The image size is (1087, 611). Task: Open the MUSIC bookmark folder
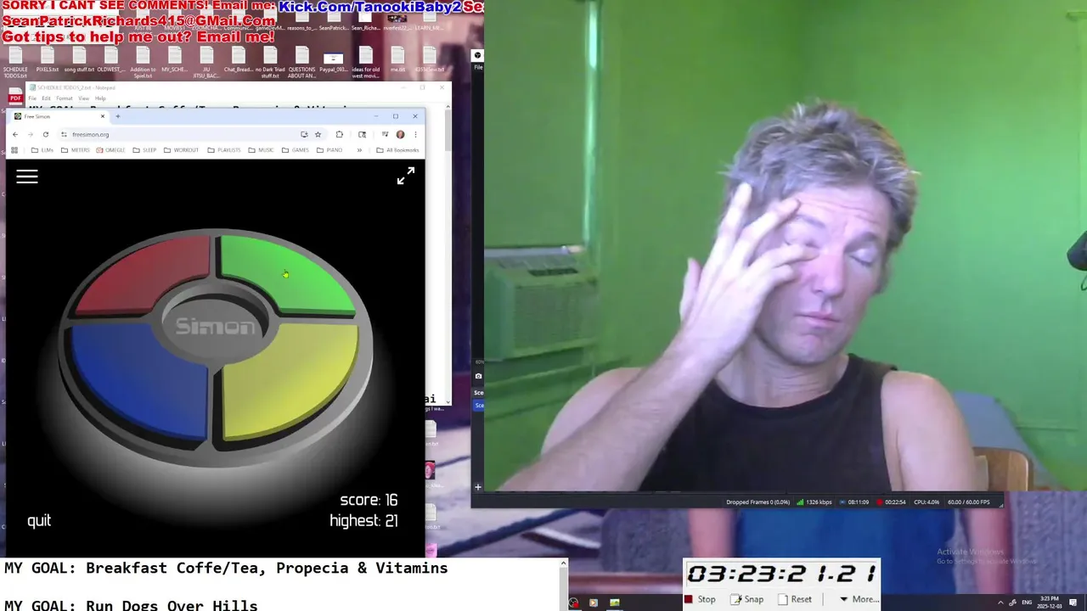261,150
